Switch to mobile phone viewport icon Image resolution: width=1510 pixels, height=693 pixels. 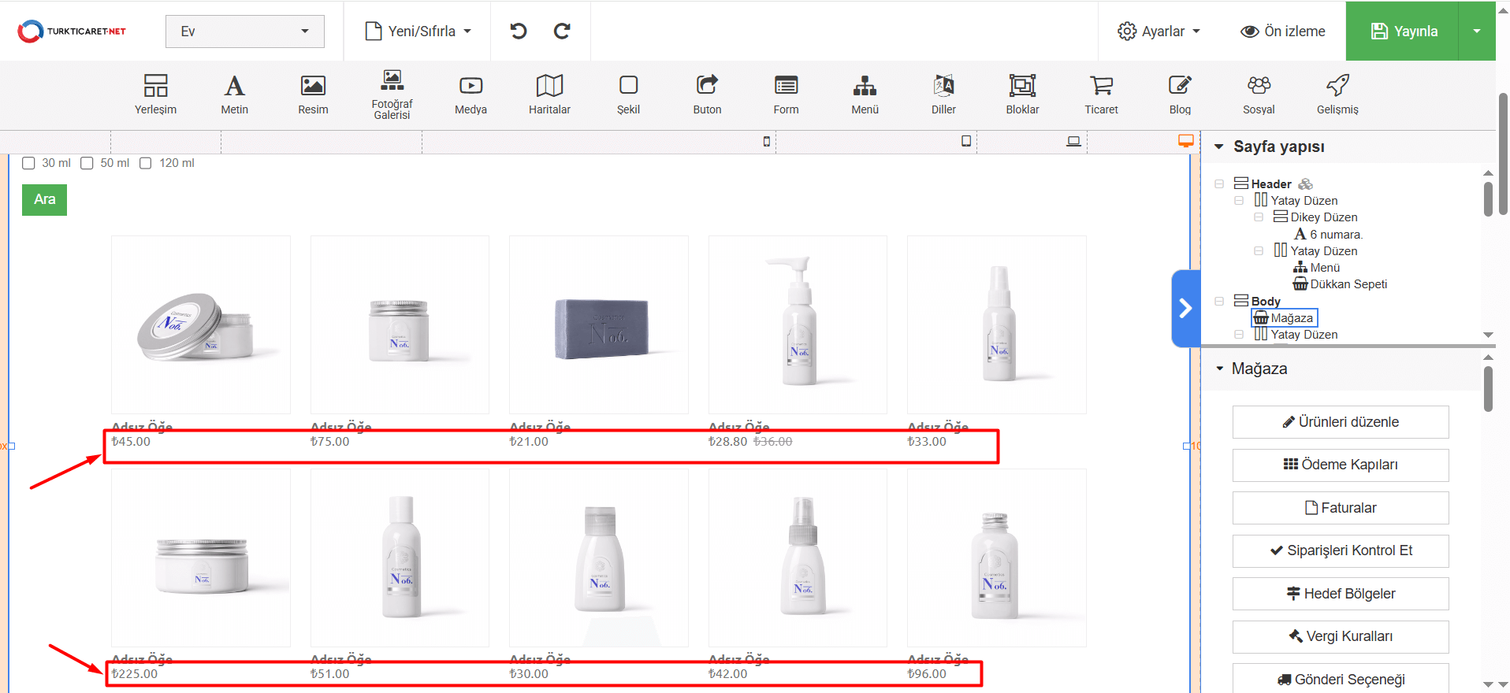pyautogui.click(x=767, y=142)
